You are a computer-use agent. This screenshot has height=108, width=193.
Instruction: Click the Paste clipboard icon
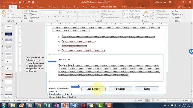pos(4,13)
